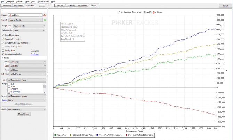Click the blue Chips Won With Showdown swatch
The width and height of the screenshot is (233, 140).
click(x=97, y=135)
